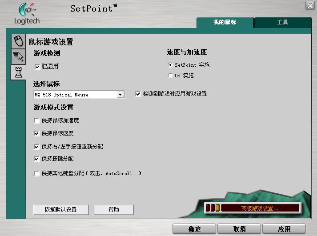Uncheck 保持鼠标速度 option

pos(37,133)
